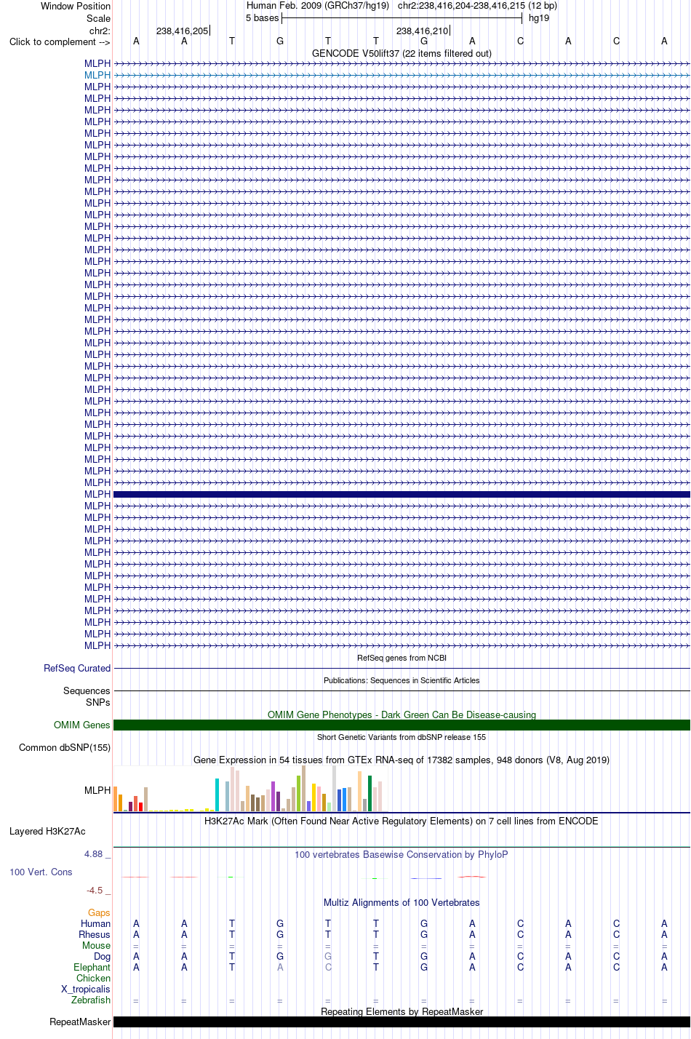Click the X_tropicalis species row label

86,989
